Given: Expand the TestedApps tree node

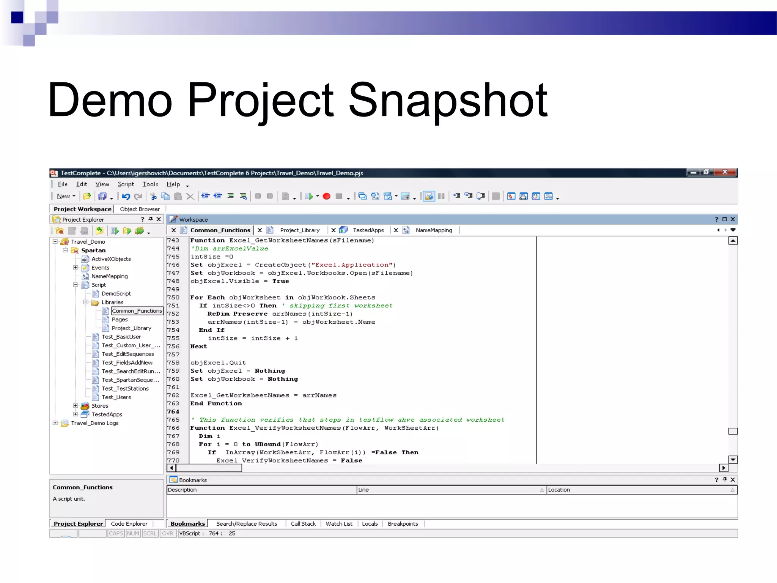Looking at the screenshot, I should (x=75, y=414).
